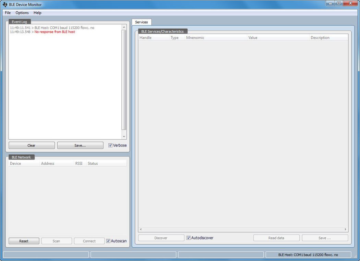Screen dimensions: 360x261
Task: Sort by the RSSI column header
Action: pos(79,163)
